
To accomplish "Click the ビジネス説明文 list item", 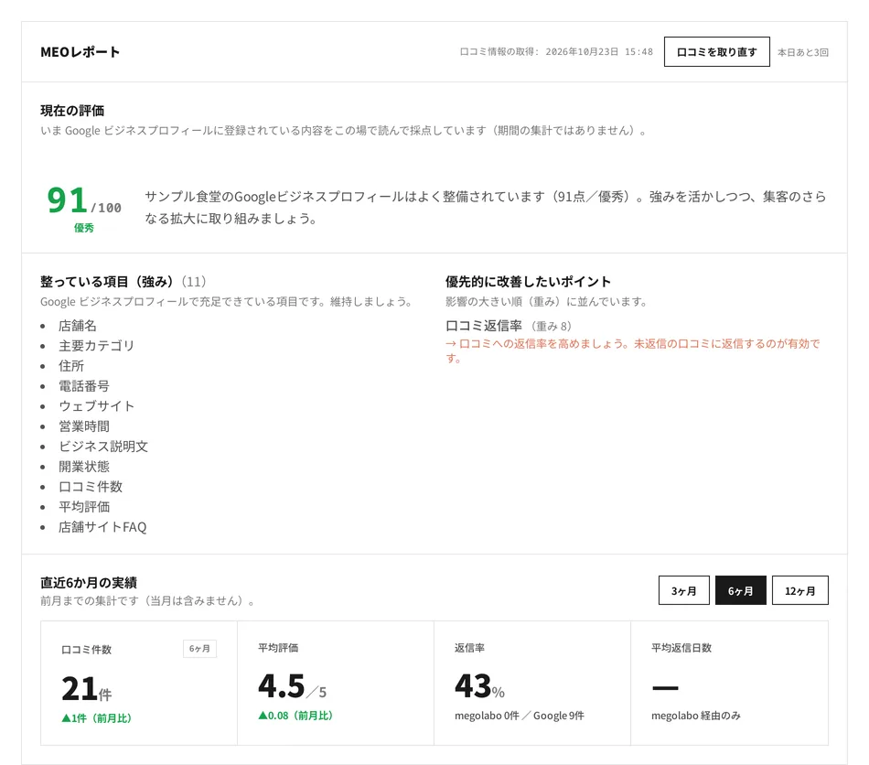I will coord(103,447).
